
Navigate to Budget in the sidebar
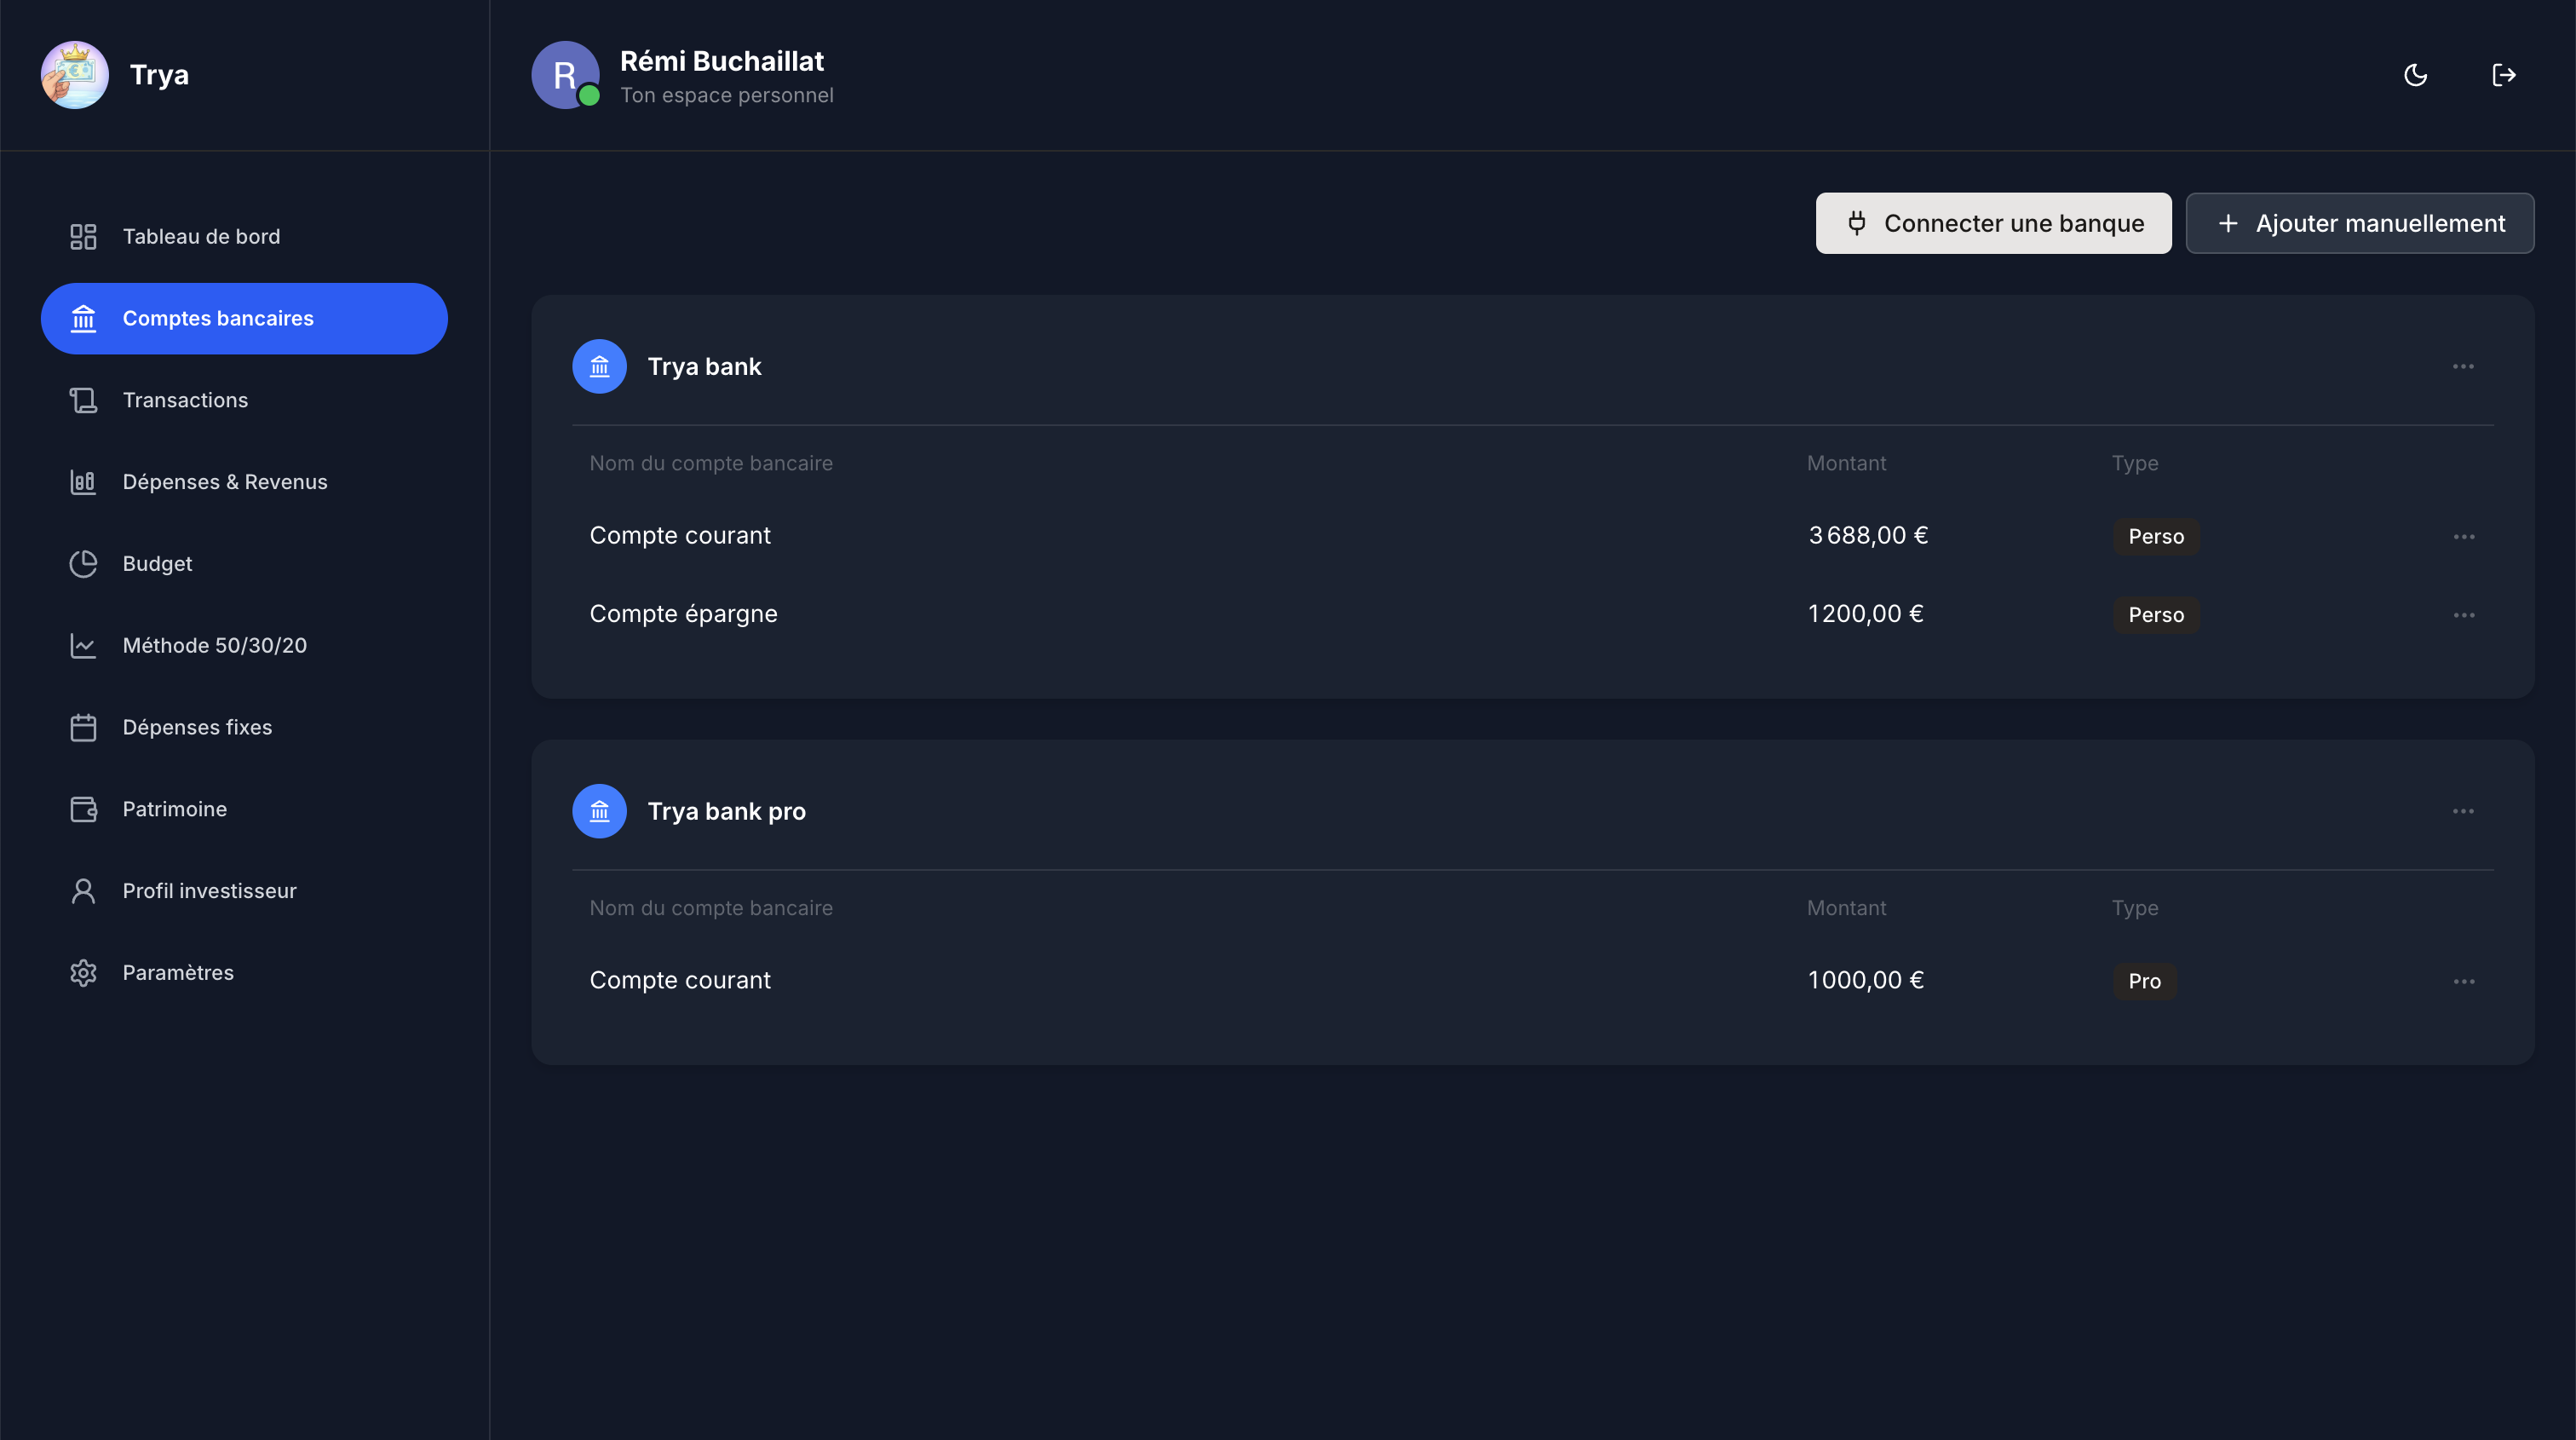tap(157, 564)
